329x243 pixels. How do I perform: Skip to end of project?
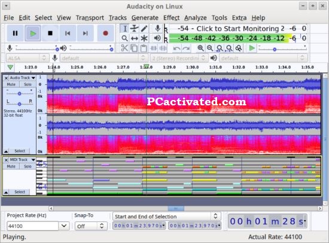(x=85, y=33)
